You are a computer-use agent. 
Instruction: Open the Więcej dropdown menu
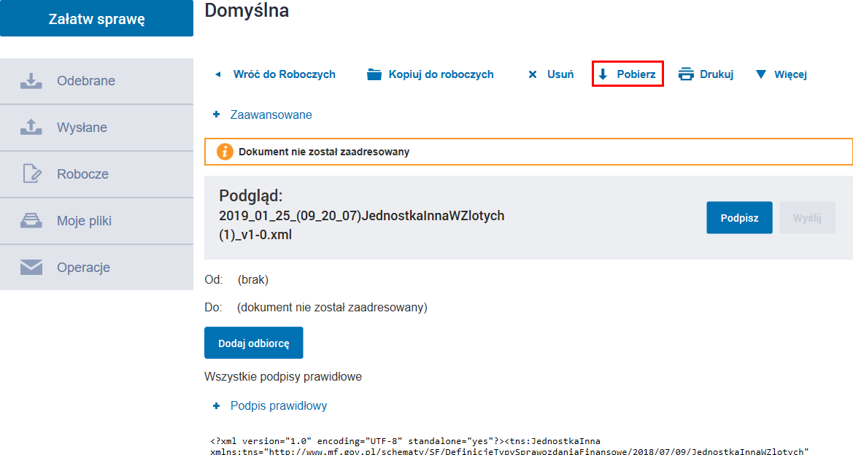(x=790, y=74)
